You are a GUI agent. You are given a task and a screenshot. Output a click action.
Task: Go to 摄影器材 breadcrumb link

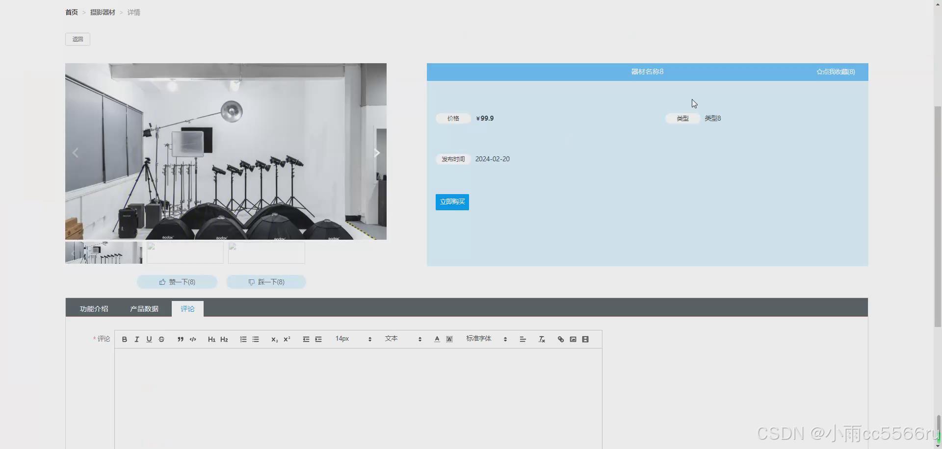pos(103,12)
